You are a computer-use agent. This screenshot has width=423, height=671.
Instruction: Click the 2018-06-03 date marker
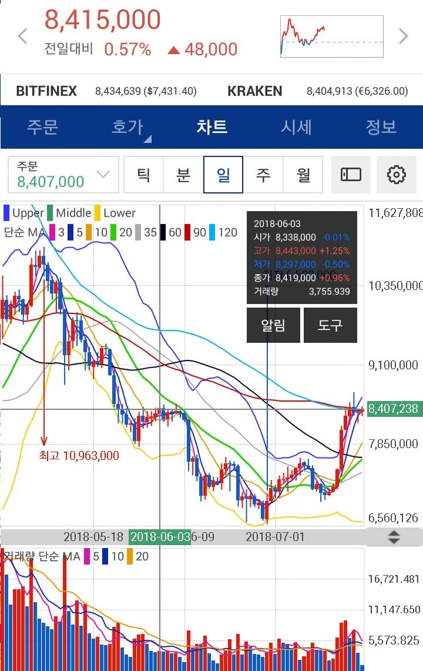(160, 537)
